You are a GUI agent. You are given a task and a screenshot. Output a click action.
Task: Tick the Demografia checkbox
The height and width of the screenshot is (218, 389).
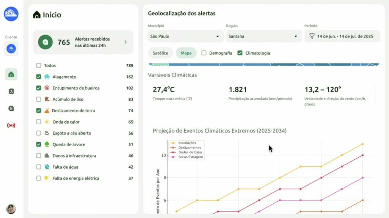[204, 53]
